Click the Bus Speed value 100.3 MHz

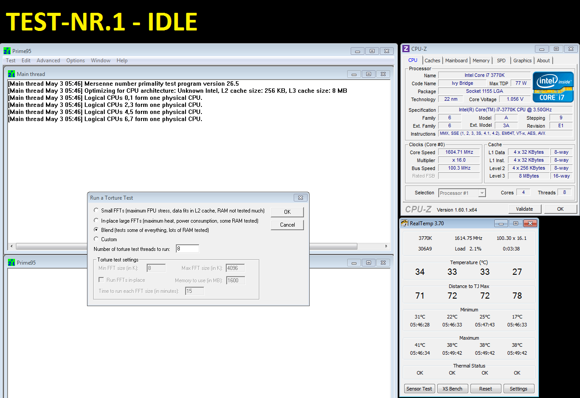[459, 168]
